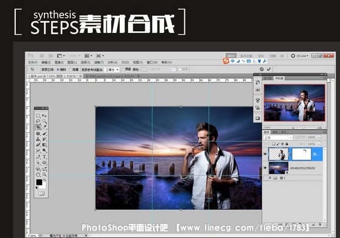
Task: Select the Zoom tool
Action: tap(45, 175)
